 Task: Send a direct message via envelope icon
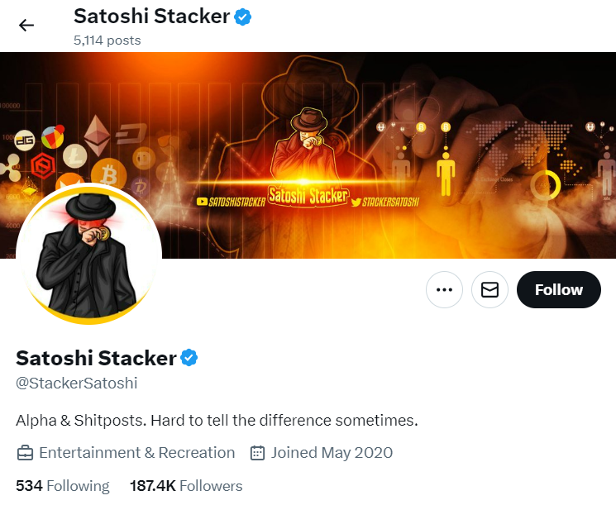[489, 290]
